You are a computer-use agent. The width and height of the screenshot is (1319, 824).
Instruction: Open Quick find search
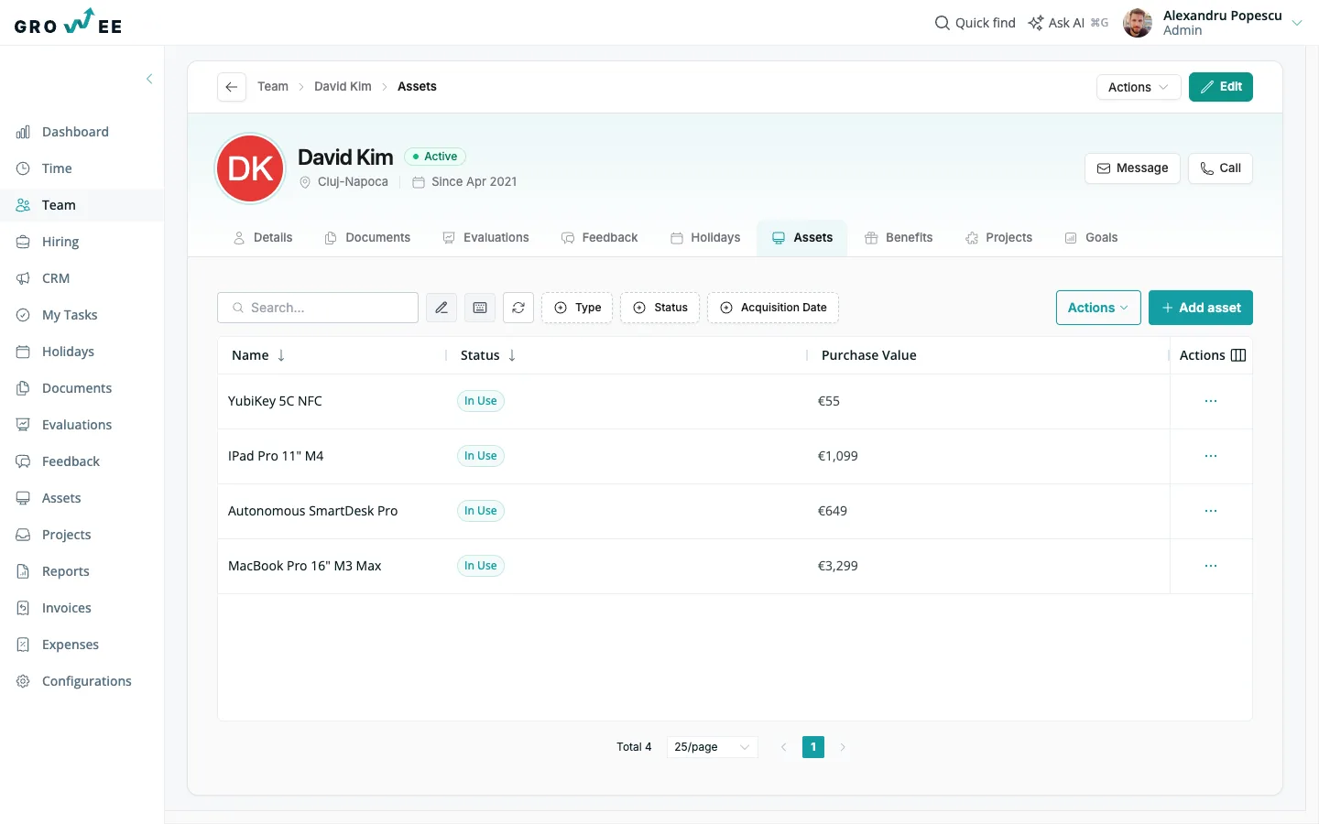point(975,23)
